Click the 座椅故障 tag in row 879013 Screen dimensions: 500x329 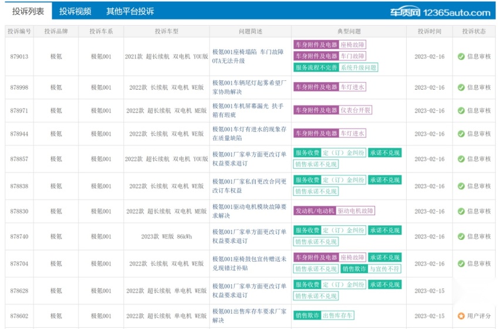coord(352,45)
